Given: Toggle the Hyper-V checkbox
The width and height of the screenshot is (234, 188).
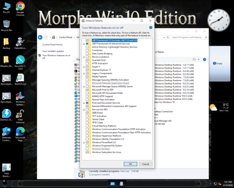Looking at the screenshot, I should [87, 67].
